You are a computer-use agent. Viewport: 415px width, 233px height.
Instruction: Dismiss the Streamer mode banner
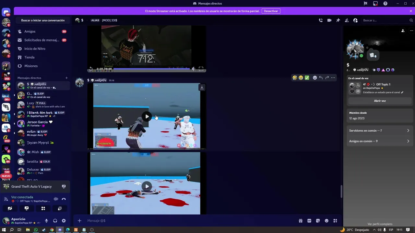[411, 11]
